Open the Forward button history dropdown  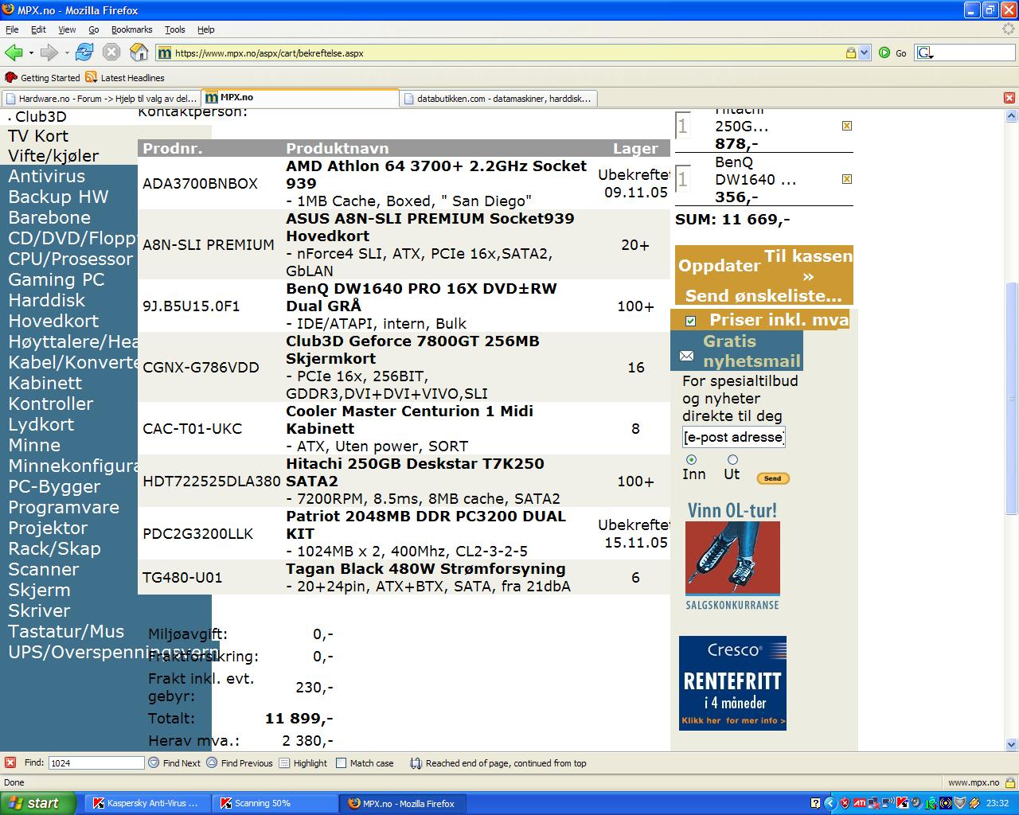click(67, 53)
